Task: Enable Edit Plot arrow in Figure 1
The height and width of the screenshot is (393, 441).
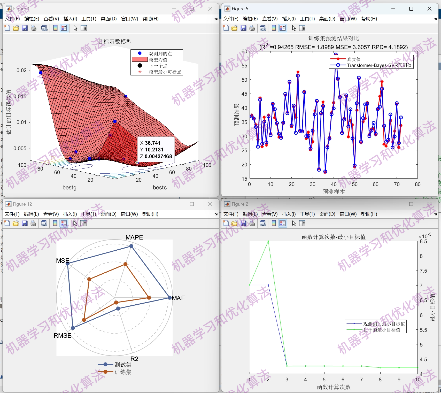Action: (75, 28)
